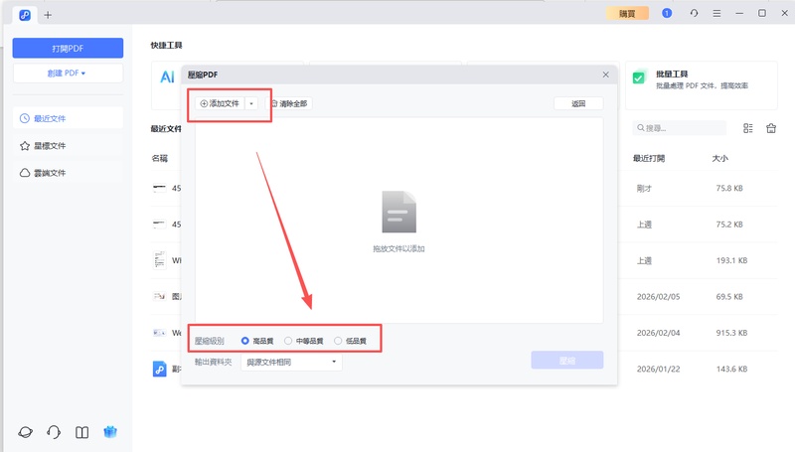
Task: Click the 915.3 KB size cell
Action: click(731, 333)
